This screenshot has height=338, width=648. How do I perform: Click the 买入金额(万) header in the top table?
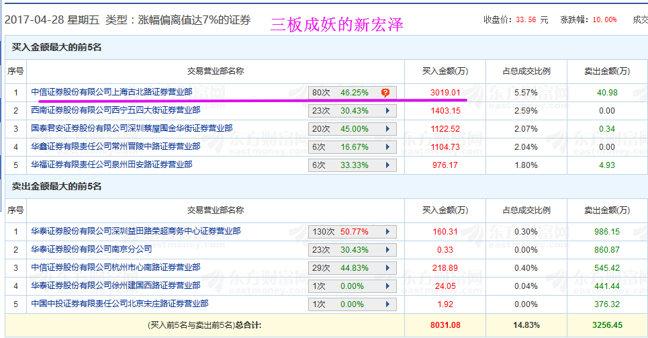coord(445,71)
